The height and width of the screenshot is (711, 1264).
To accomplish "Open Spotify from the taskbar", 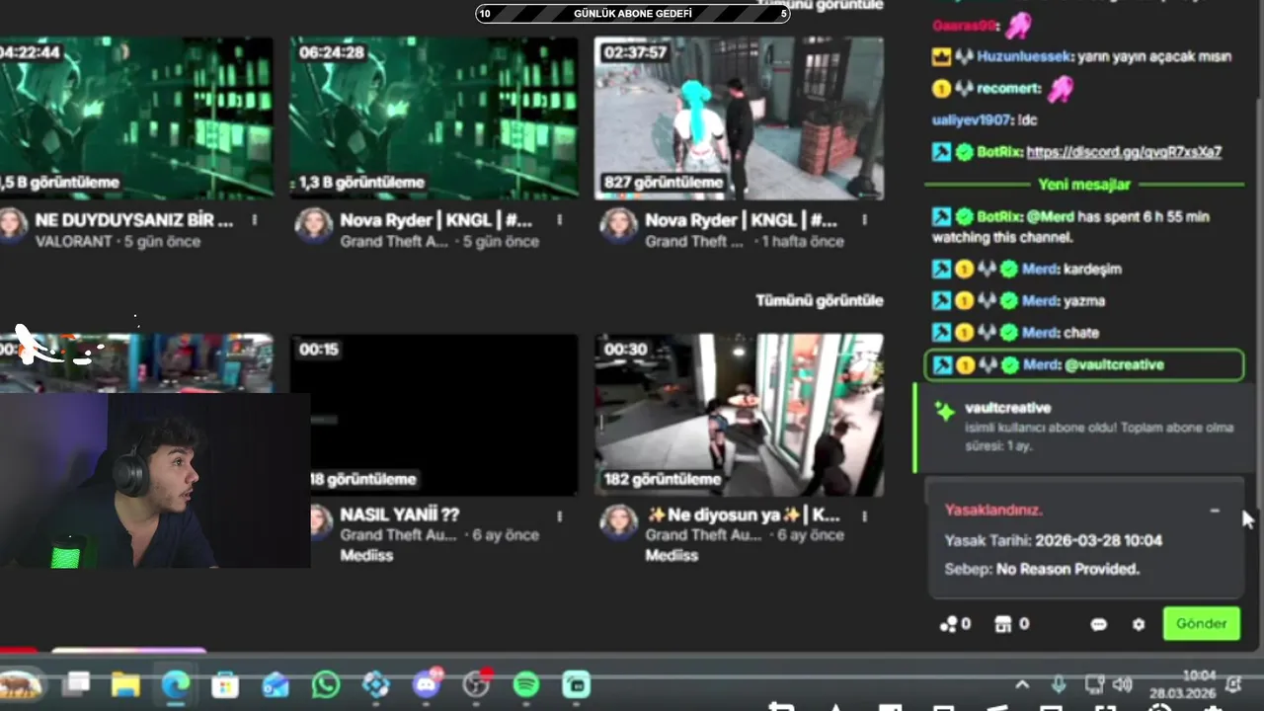I will click(x=526, y=684).
